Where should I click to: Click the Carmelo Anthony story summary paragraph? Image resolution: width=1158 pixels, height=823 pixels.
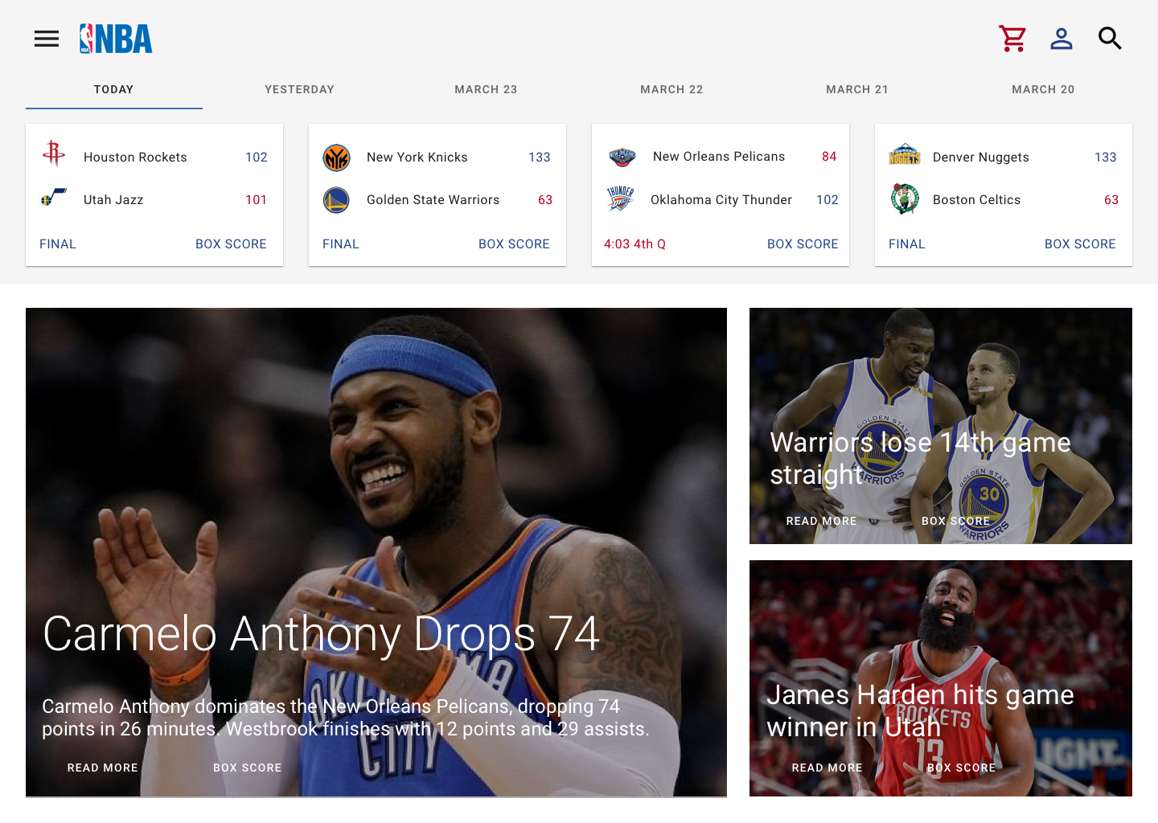pos(346,718)
